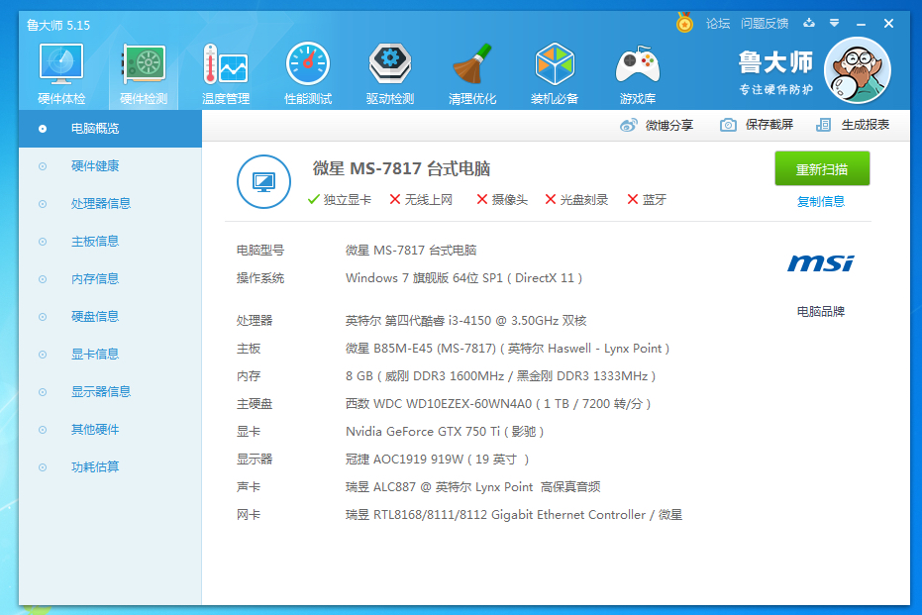The width and height of the screenshot is (922, 615).
Task: Click the 操作系统 field label
Action: pyautogui.click(x=259, y=278)
